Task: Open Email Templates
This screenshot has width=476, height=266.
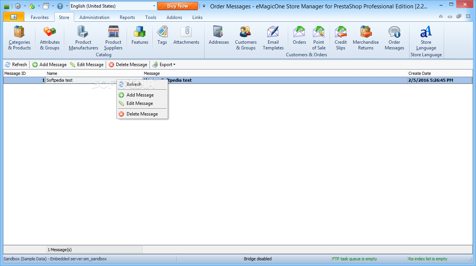Action: pos(273,38)
